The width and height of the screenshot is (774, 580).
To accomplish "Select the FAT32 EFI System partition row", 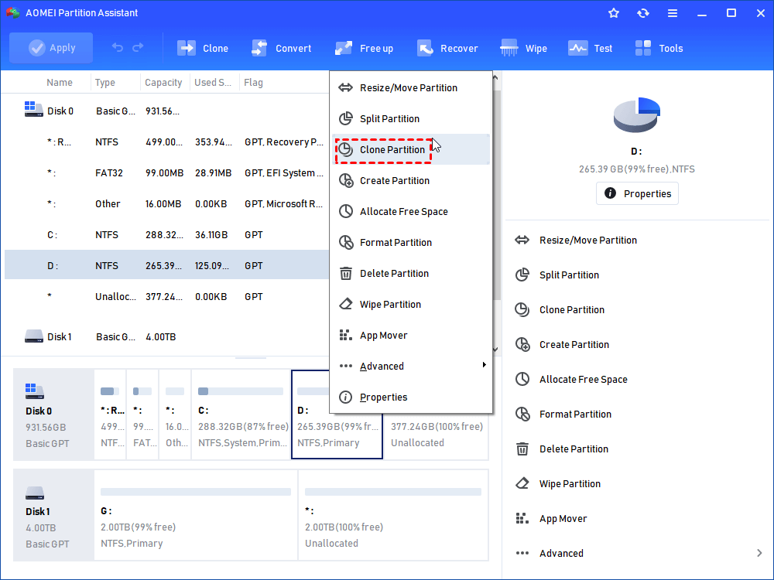I will (x=166, y=173).
